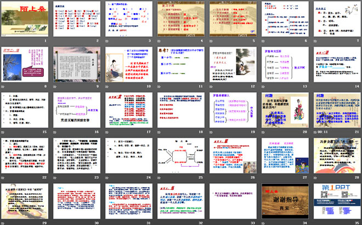Open slide 11 with the '思考' question
Viewport: 362px width, 225px height.
(181, 64)
